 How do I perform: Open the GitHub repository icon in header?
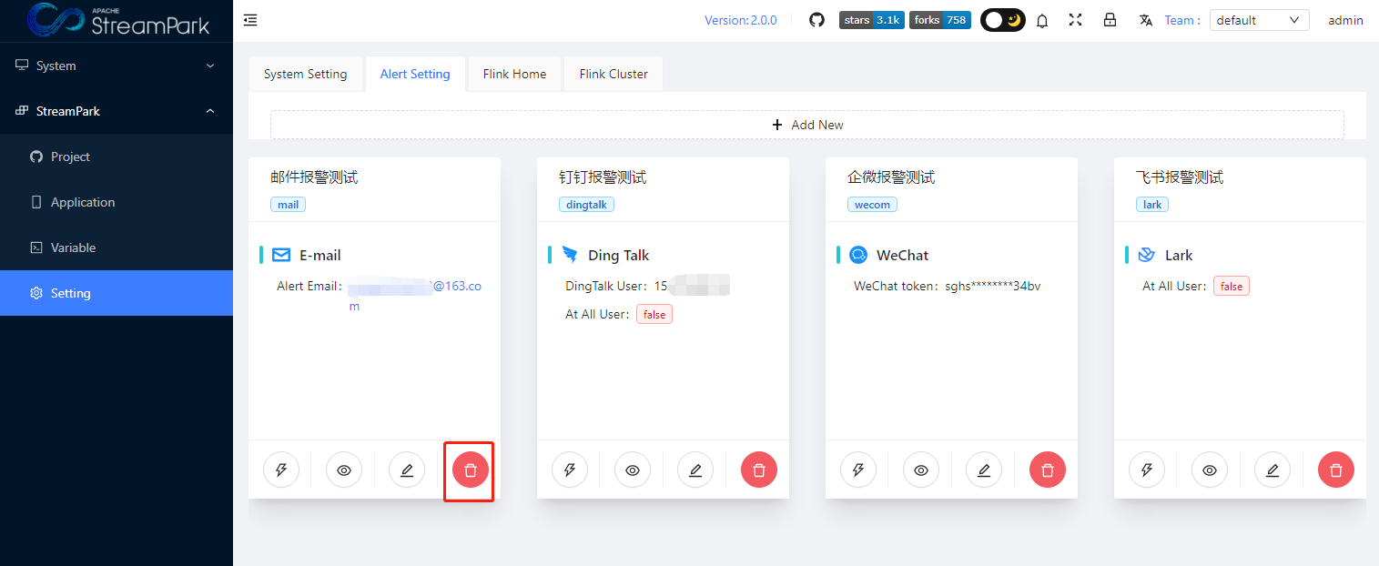pos(816,20)
